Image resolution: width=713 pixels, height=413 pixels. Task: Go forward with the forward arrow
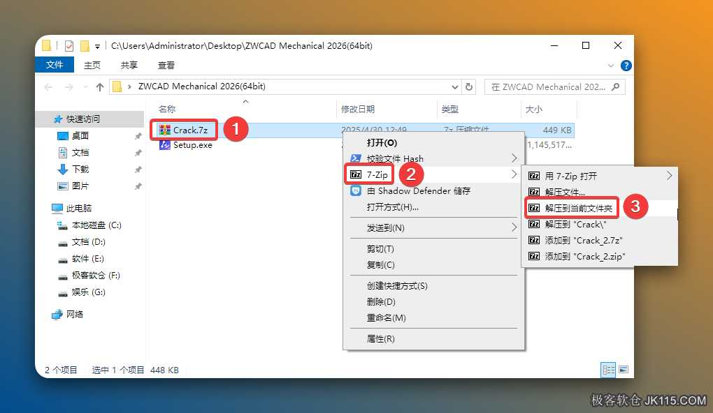[69, 87]
